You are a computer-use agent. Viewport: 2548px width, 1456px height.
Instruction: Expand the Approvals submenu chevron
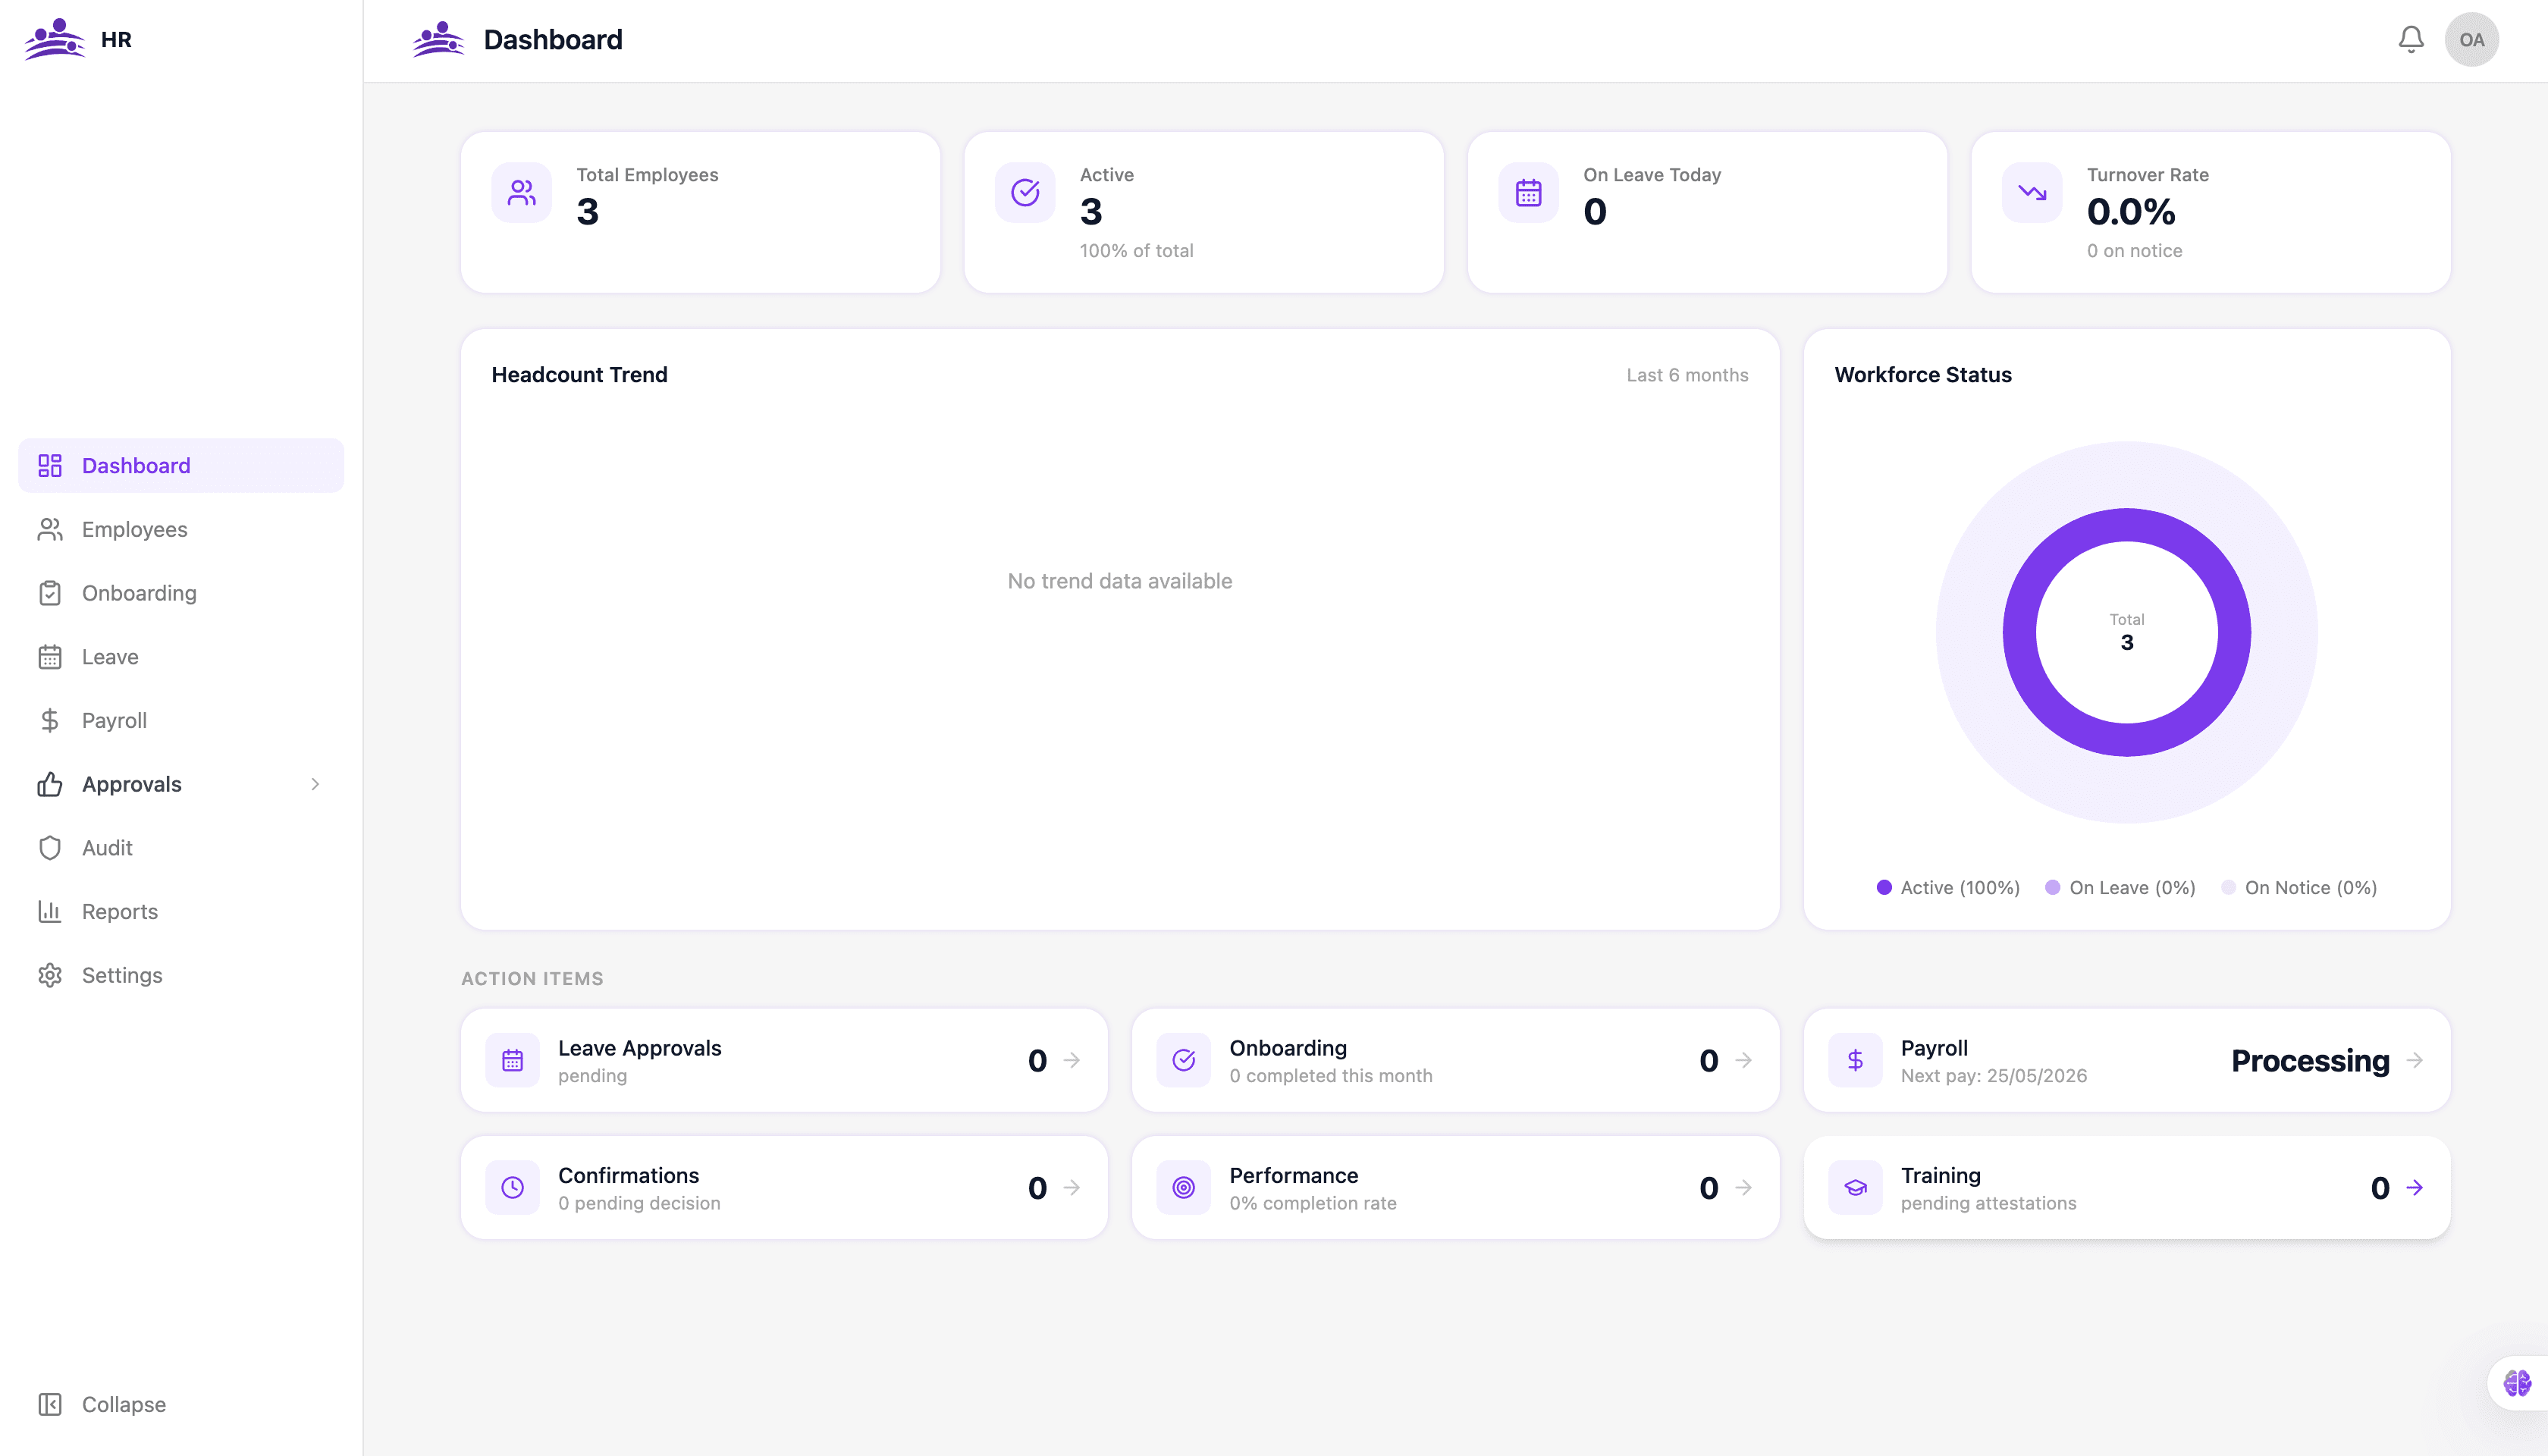pyautogui.click(x=315, y=784)
